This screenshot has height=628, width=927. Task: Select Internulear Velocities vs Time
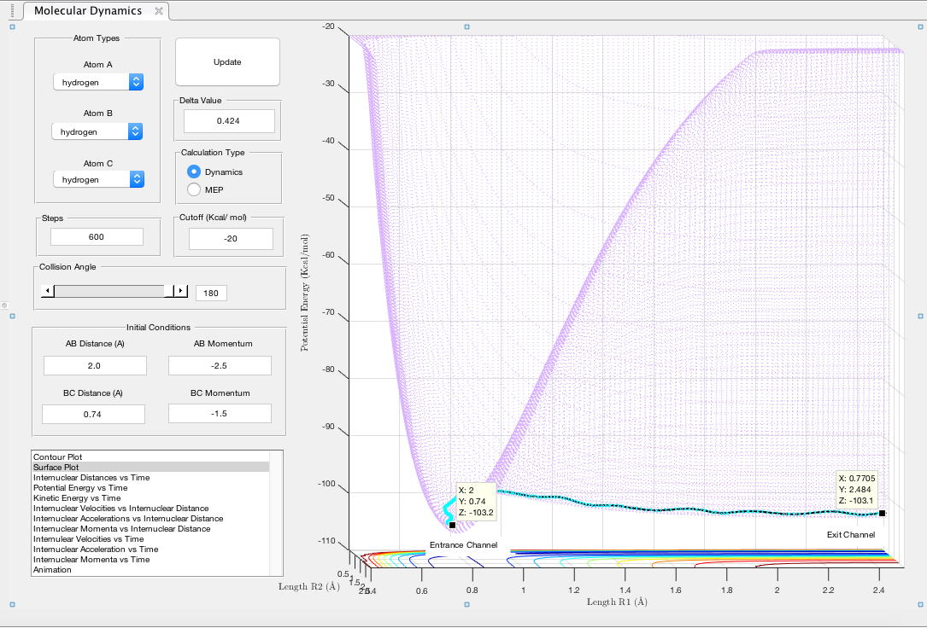(x=150, y=539)
